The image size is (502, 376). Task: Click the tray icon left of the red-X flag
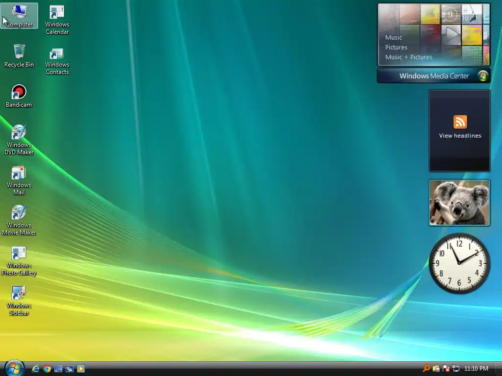click(436, 368)
